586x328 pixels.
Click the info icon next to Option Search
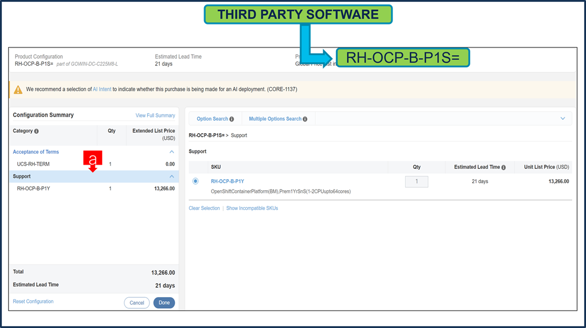click(232, 119)
